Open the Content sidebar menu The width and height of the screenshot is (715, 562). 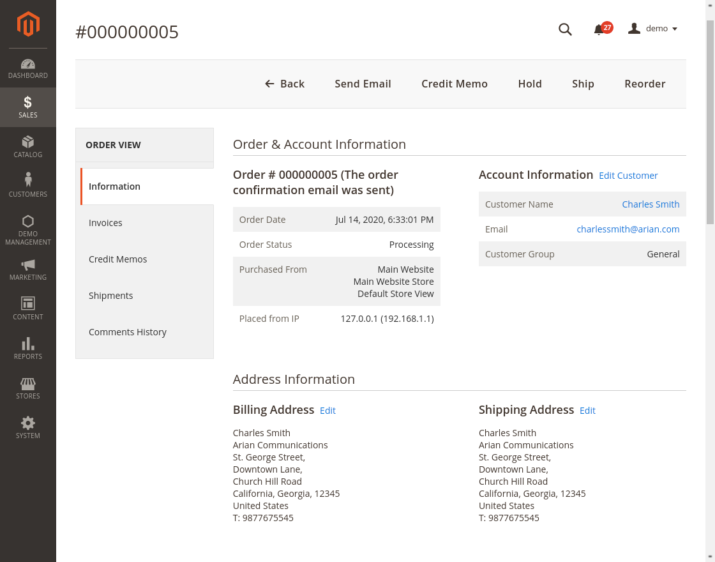point(27,308)
